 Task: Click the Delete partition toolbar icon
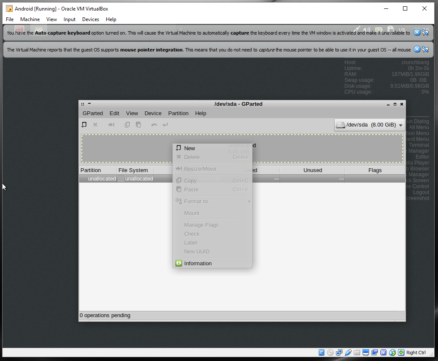click(95, 124)
